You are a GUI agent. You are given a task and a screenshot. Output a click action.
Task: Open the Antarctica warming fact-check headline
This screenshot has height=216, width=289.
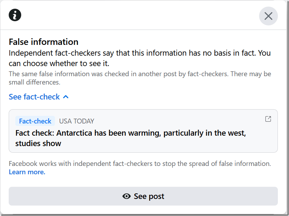131,133
